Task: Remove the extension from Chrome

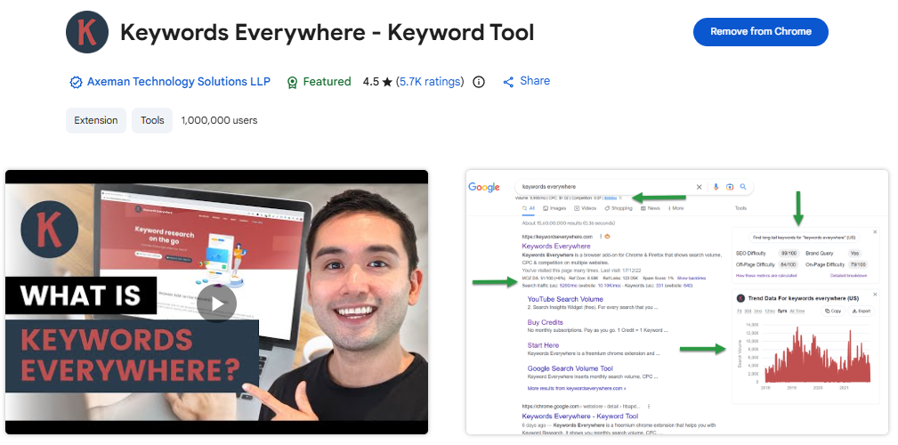Action: 760,31
